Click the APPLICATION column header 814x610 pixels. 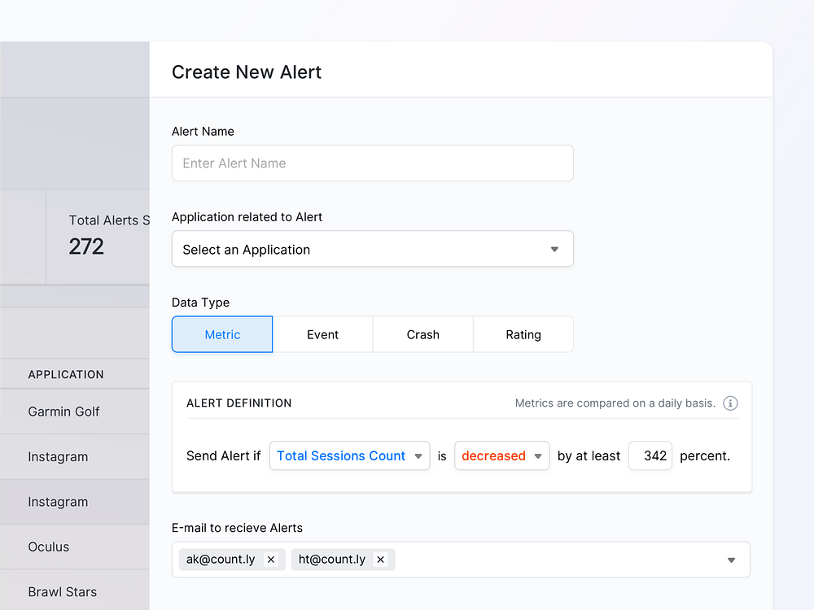(66, 374)
